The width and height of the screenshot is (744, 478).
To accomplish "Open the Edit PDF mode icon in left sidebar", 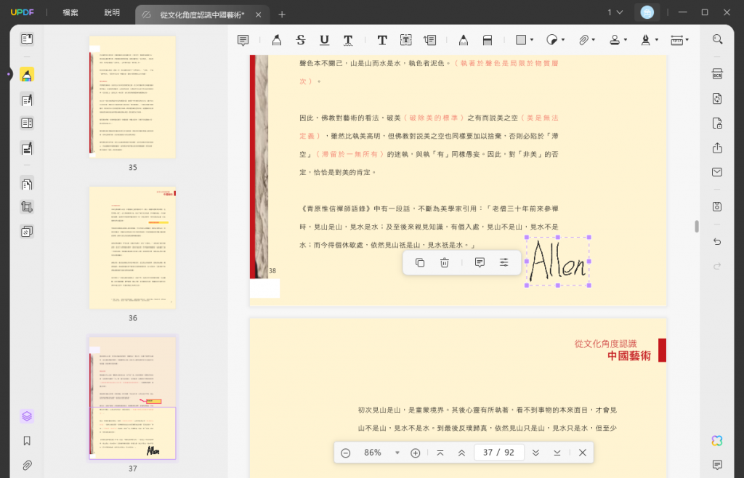I will coord(27,99).
